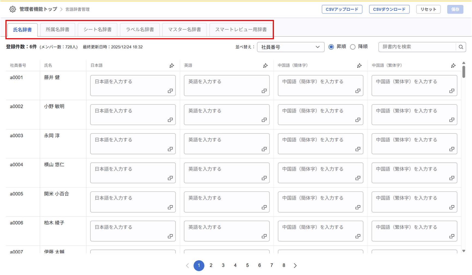Click the search magnifier icon
This screenshot has width=472, height=275.
coord(461,47)
